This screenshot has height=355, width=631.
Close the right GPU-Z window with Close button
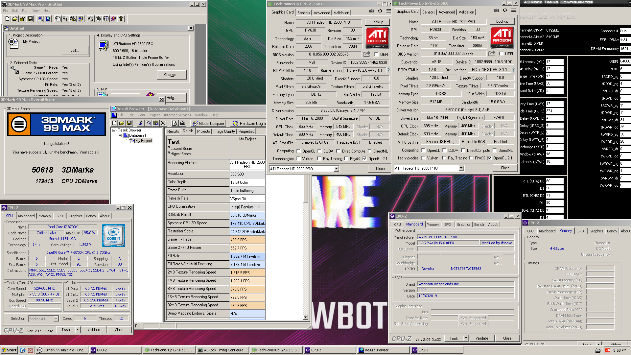[x=505, y=168]
